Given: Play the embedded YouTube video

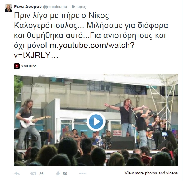Looking at the screenshot, I should (x=96, y=122).
